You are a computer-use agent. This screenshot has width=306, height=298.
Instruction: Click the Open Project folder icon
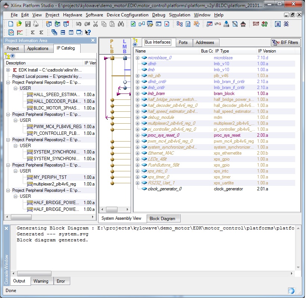pyautogui.click(x=19, y=24)
